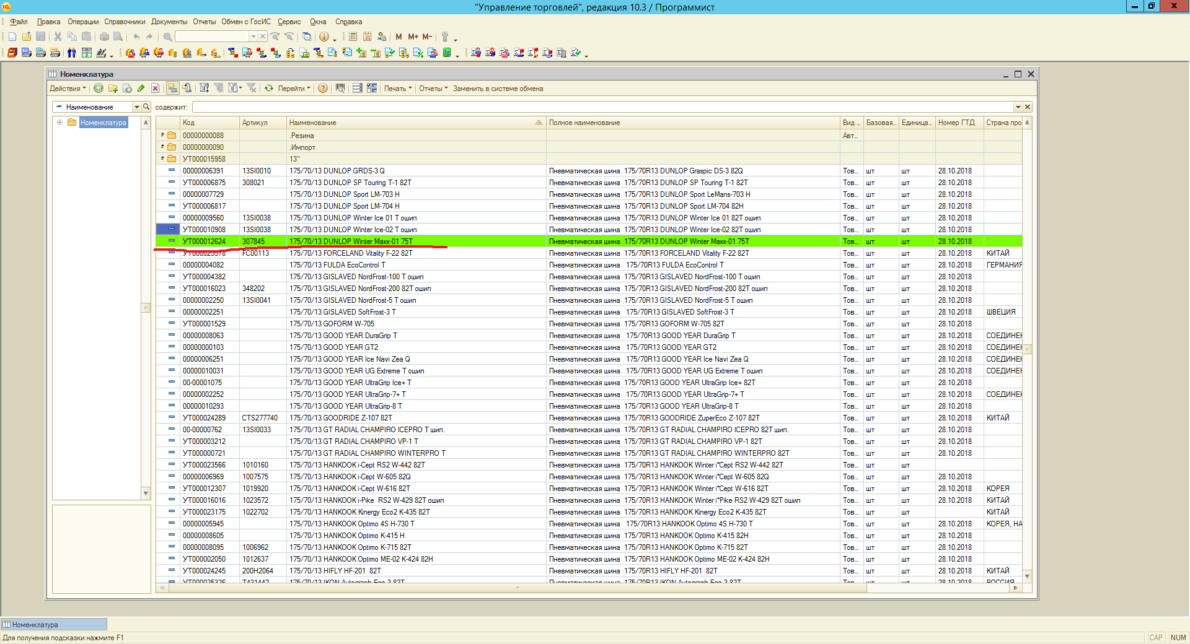Click the Refresh list icon
The width and height of the screenshot is (1190, 644).
click(x=269, y=89)
